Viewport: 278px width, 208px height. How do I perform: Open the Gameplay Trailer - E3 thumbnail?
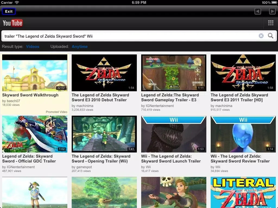pos(174,73)
